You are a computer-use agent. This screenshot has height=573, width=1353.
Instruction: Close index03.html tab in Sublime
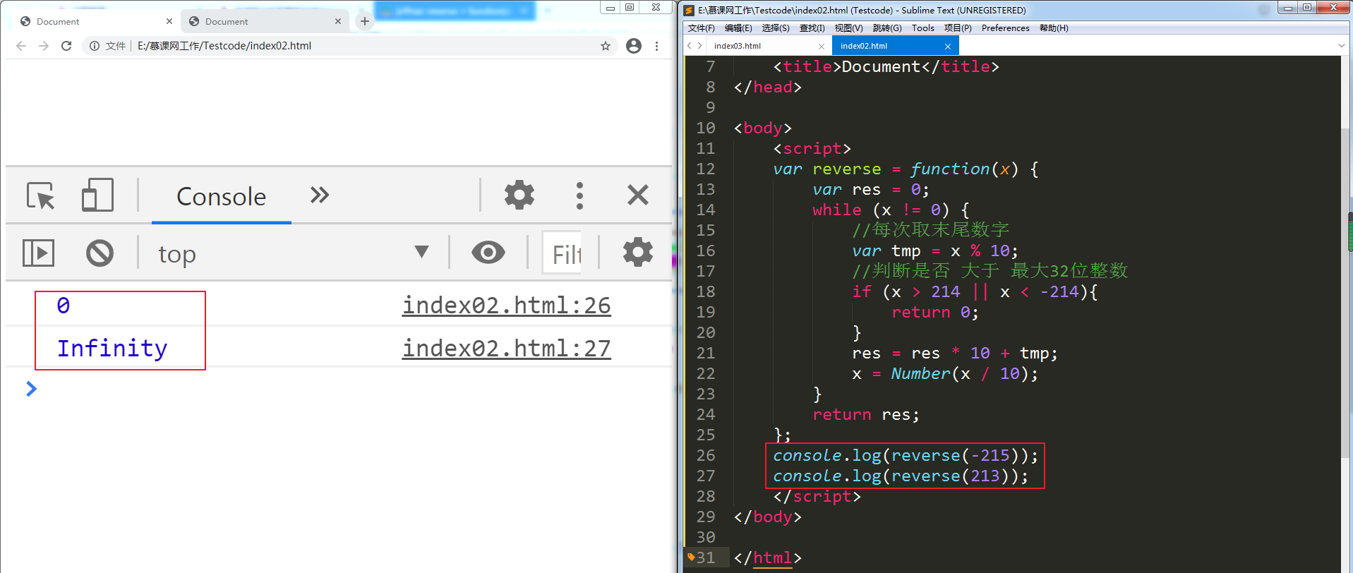tap(822, 47)
